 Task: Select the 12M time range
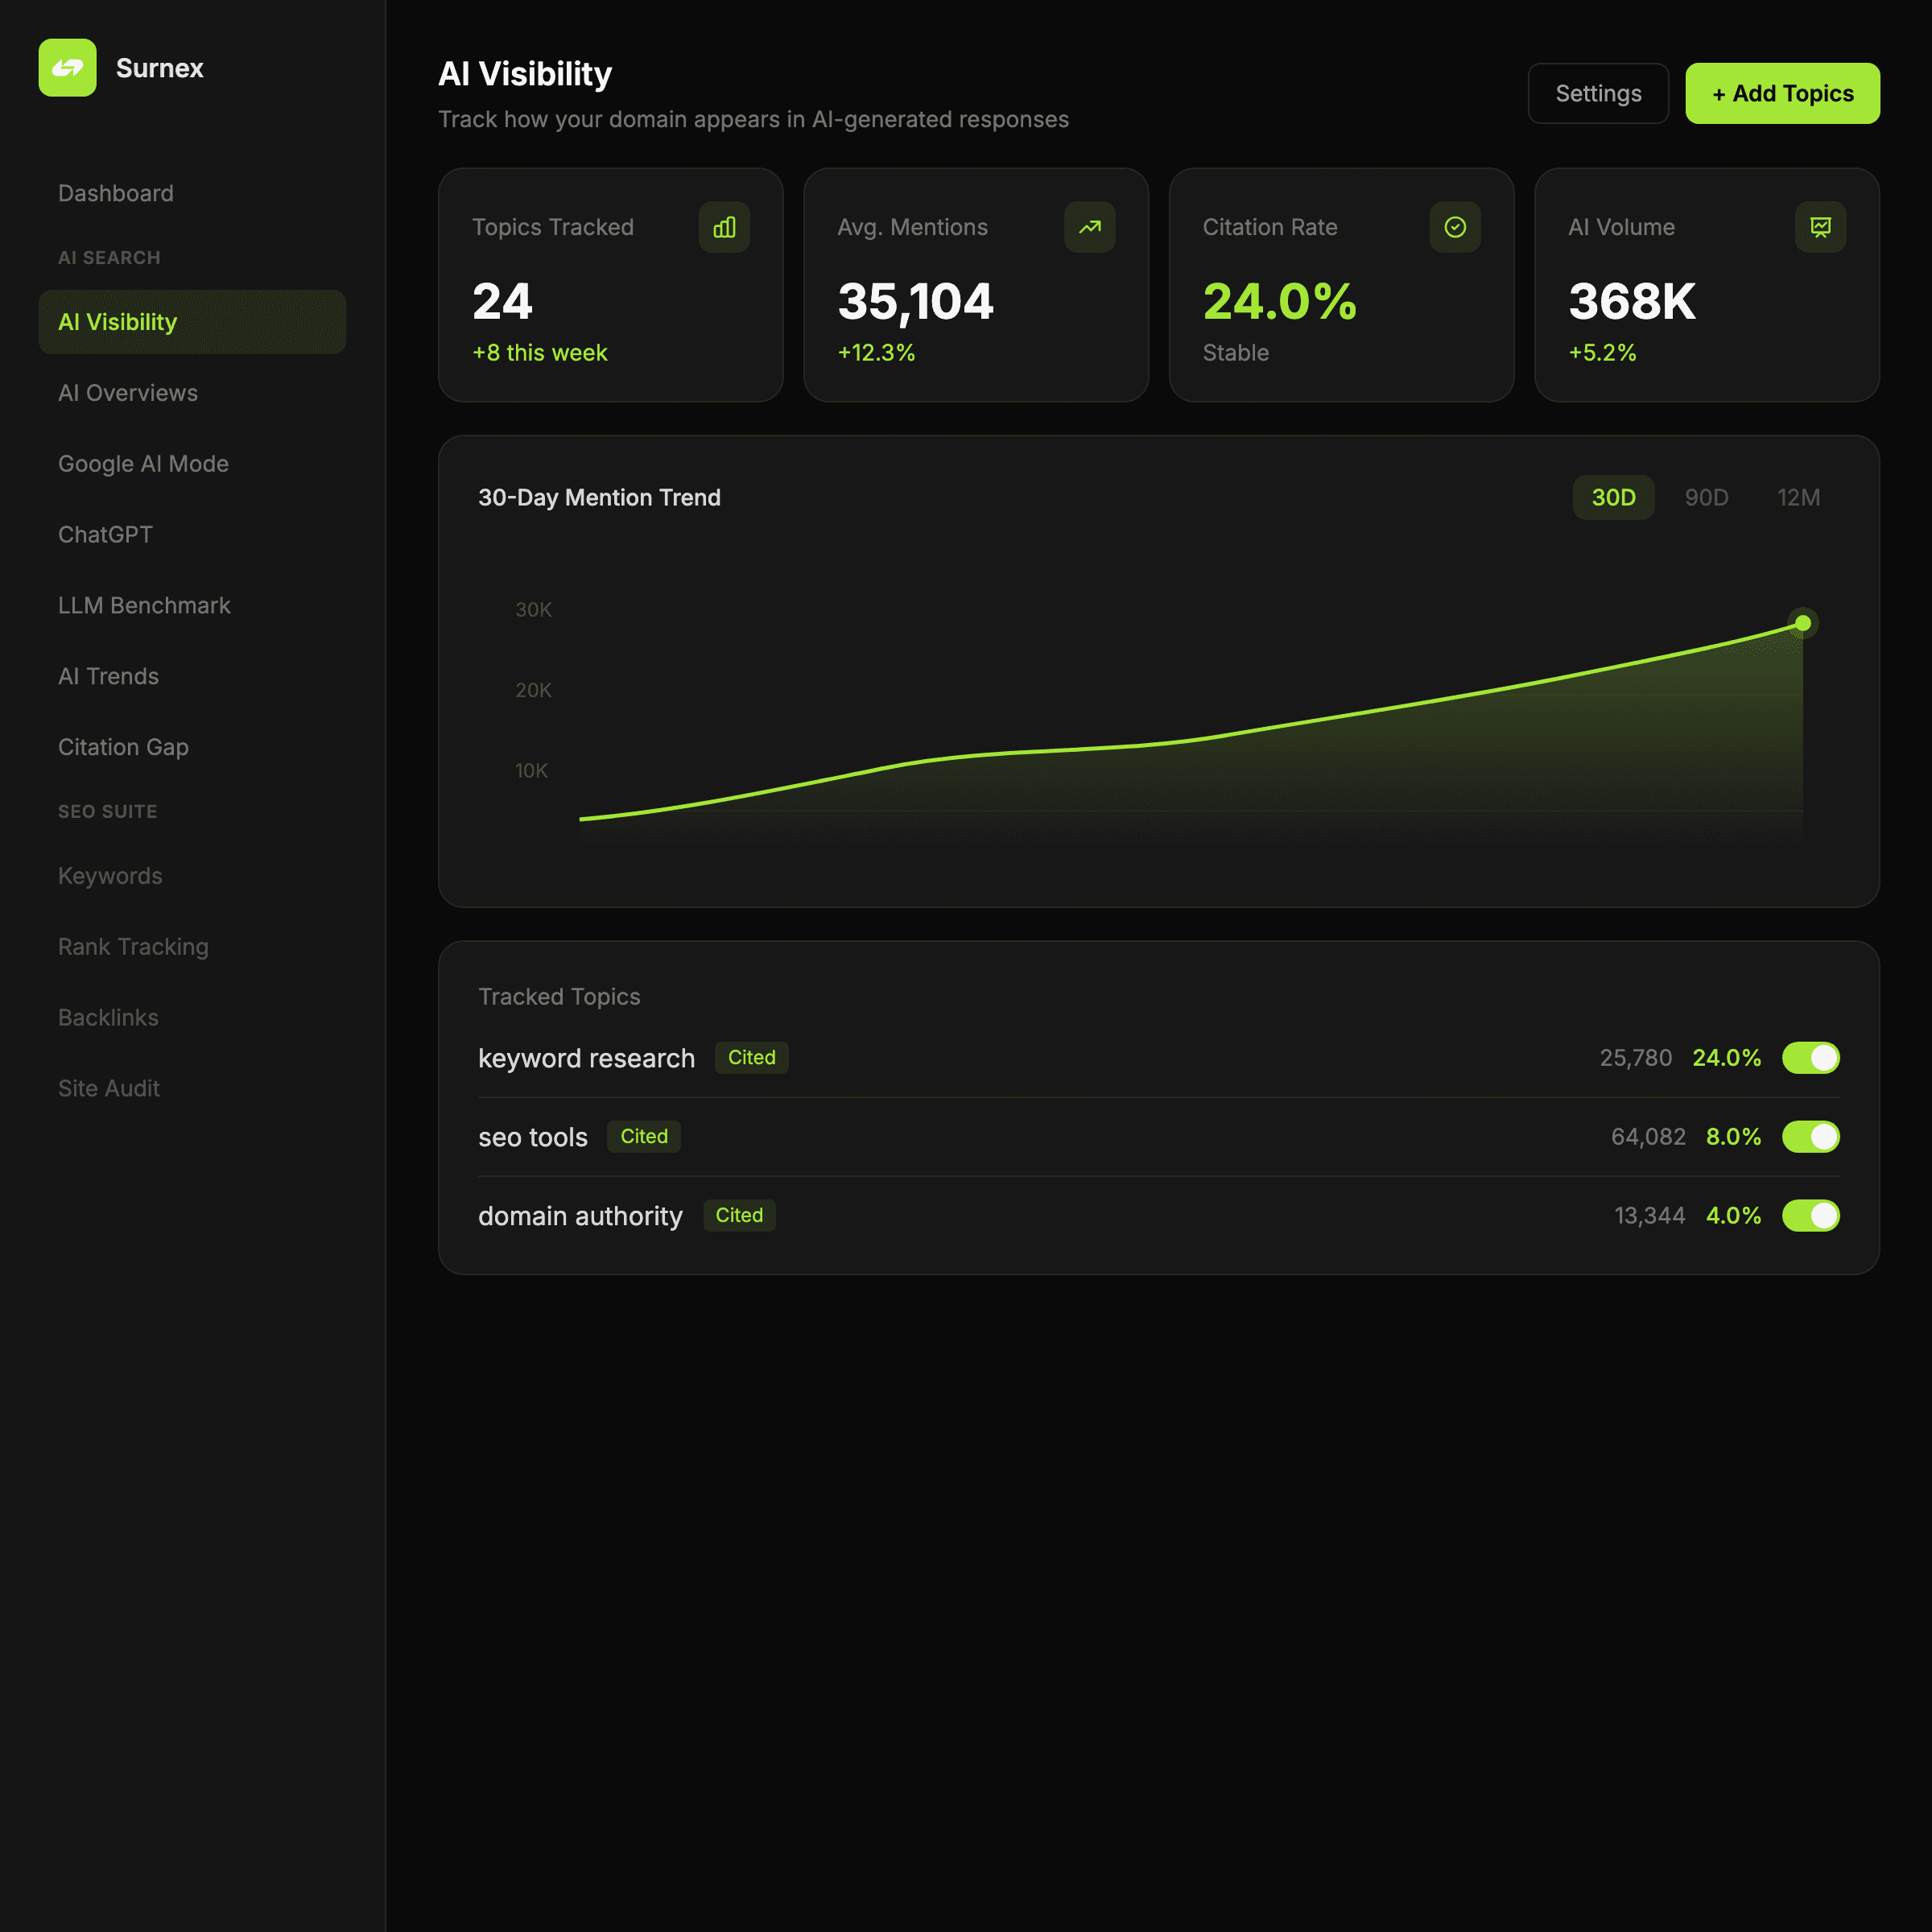(1798, 497)
